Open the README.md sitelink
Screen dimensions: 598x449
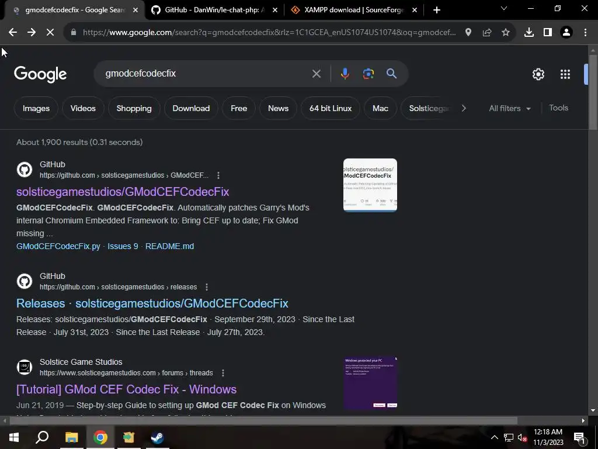point(169,246)
